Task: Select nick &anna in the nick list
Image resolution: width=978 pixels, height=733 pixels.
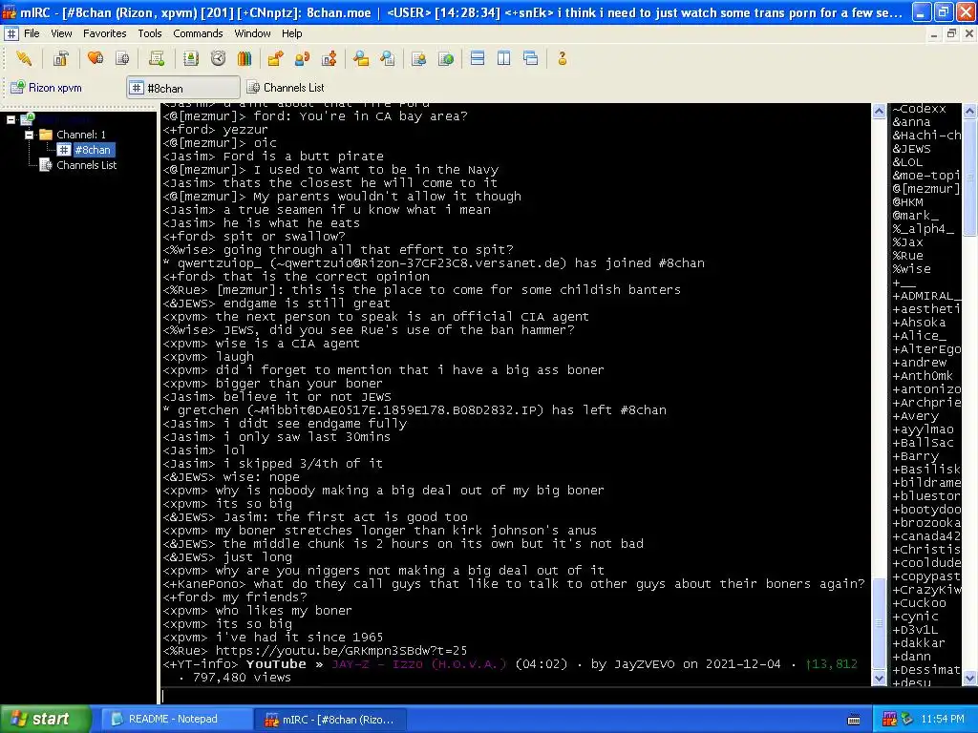Action: 911,122
